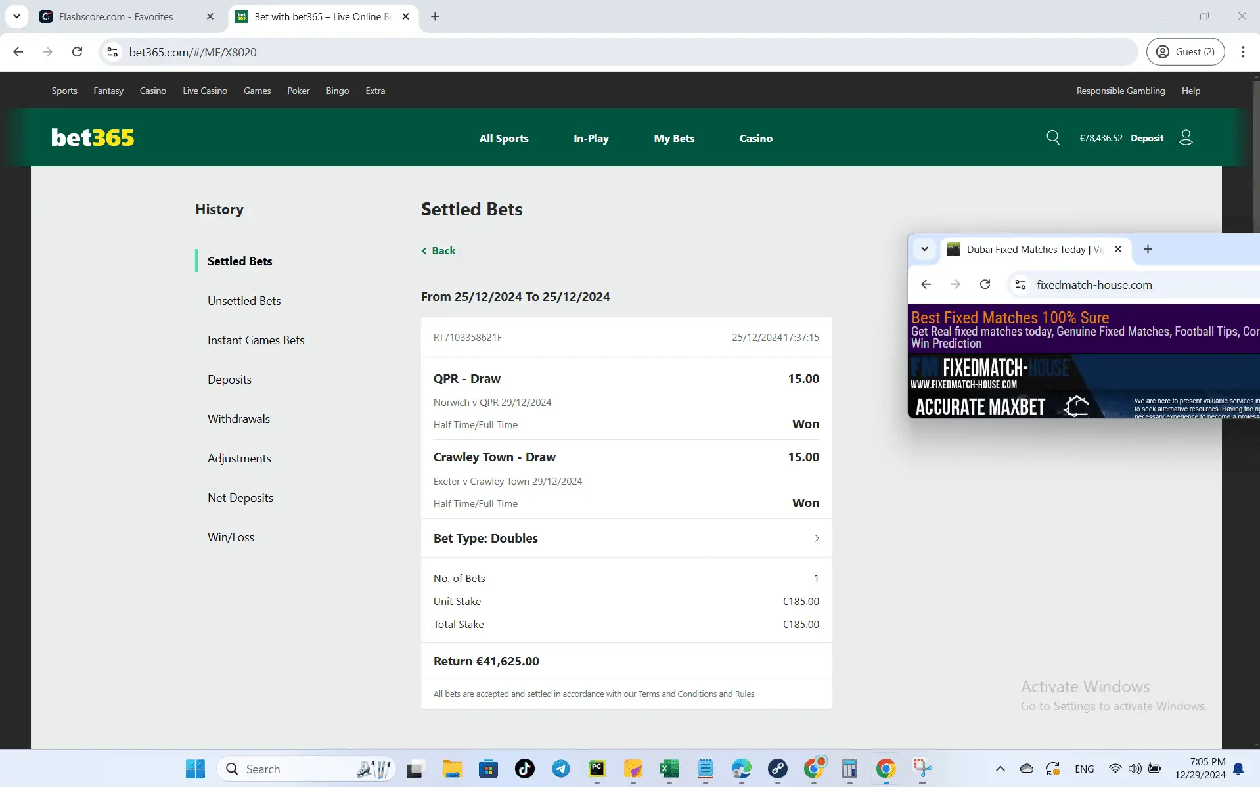Select Settled Bets in History sidebar
1260x787 pixels.
coord(240,261)
